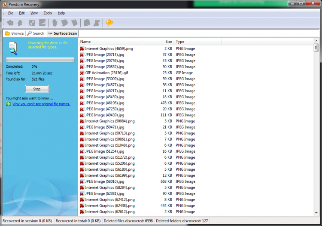This screenshot has height=226, width=322.
Task: Click the '21 min 20 sec' time left value
Action: pos(42,73)
